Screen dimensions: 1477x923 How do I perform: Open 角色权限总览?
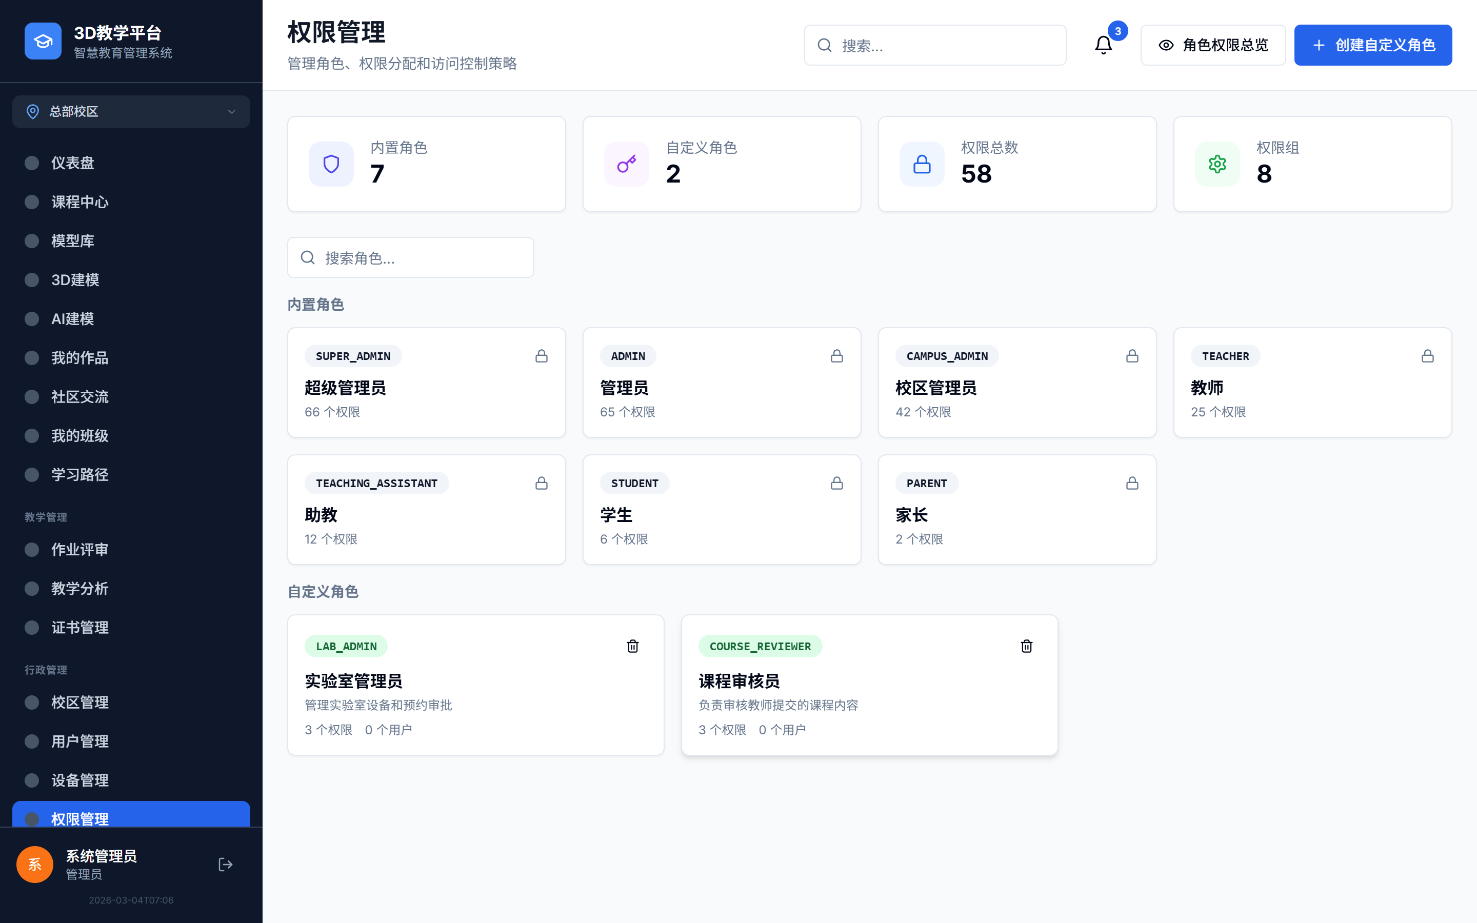(1213, 45)
